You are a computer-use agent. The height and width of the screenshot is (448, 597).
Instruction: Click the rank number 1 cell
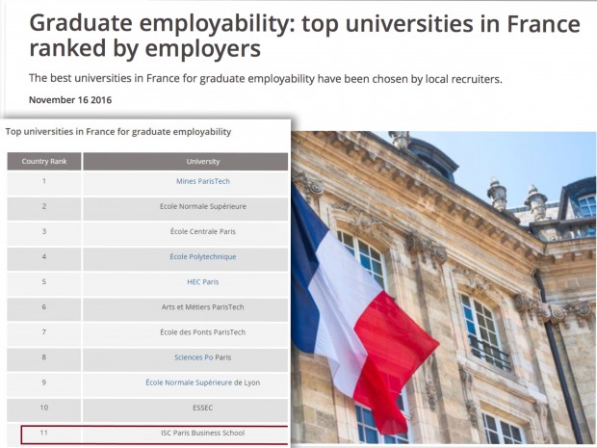(43, 181)
